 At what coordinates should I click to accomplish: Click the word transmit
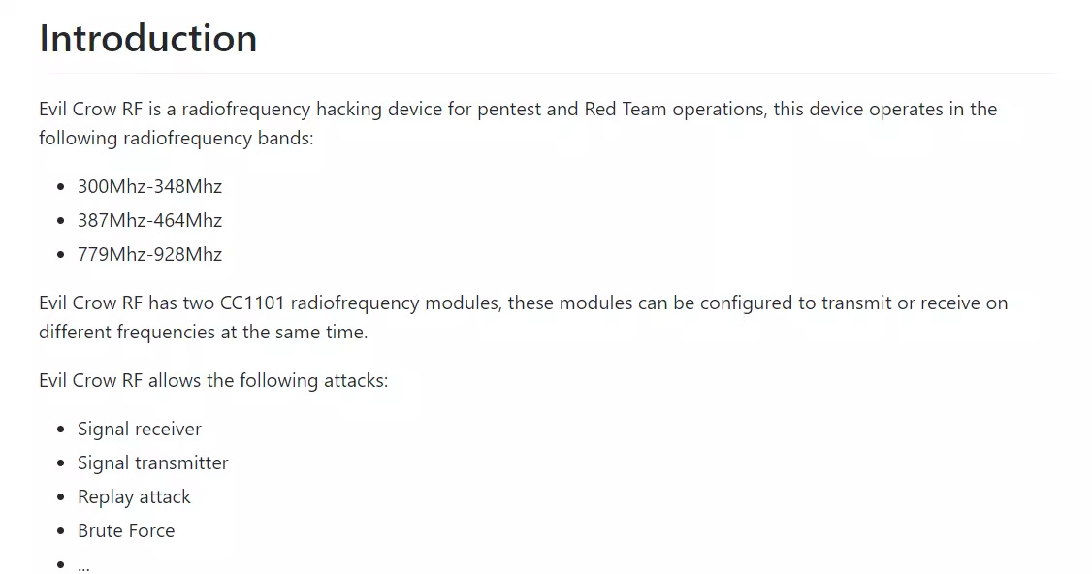(x=854, y=303)
